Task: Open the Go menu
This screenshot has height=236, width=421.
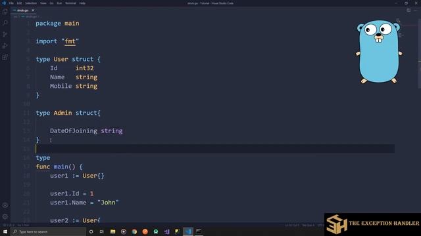Action: [x=51, y=3]
